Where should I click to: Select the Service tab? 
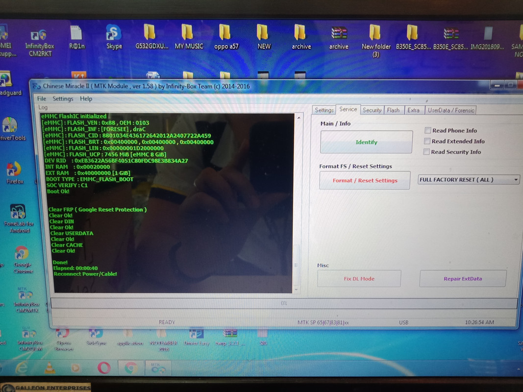348,109
